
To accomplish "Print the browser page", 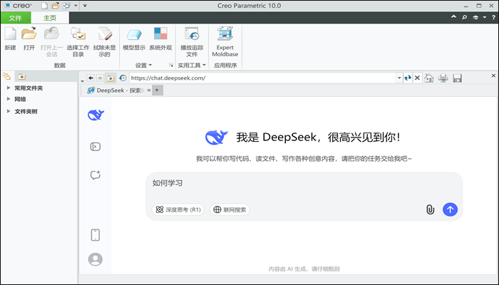I will (443, 78).
